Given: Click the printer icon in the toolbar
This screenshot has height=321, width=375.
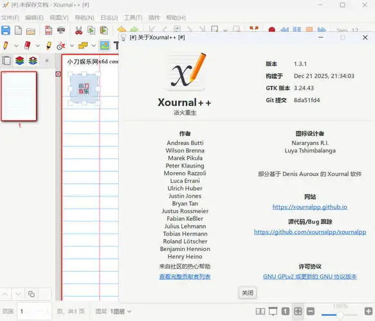Looking at the screenshot, I should [x=61, y=30].
